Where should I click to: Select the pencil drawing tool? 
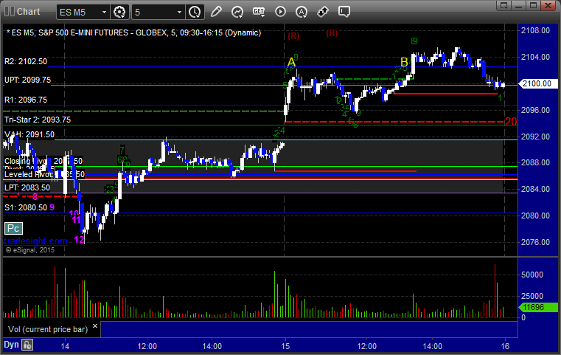(x=216, y=12)
